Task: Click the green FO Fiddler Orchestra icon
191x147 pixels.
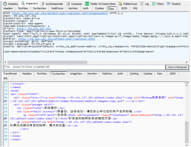Action: [87, 4]
